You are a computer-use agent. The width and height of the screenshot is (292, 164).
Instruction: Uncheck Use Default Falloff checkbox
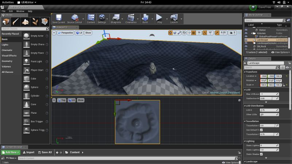click(261, 130)
